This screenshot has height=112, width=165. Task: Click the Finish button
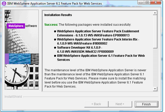pos(146,104)
